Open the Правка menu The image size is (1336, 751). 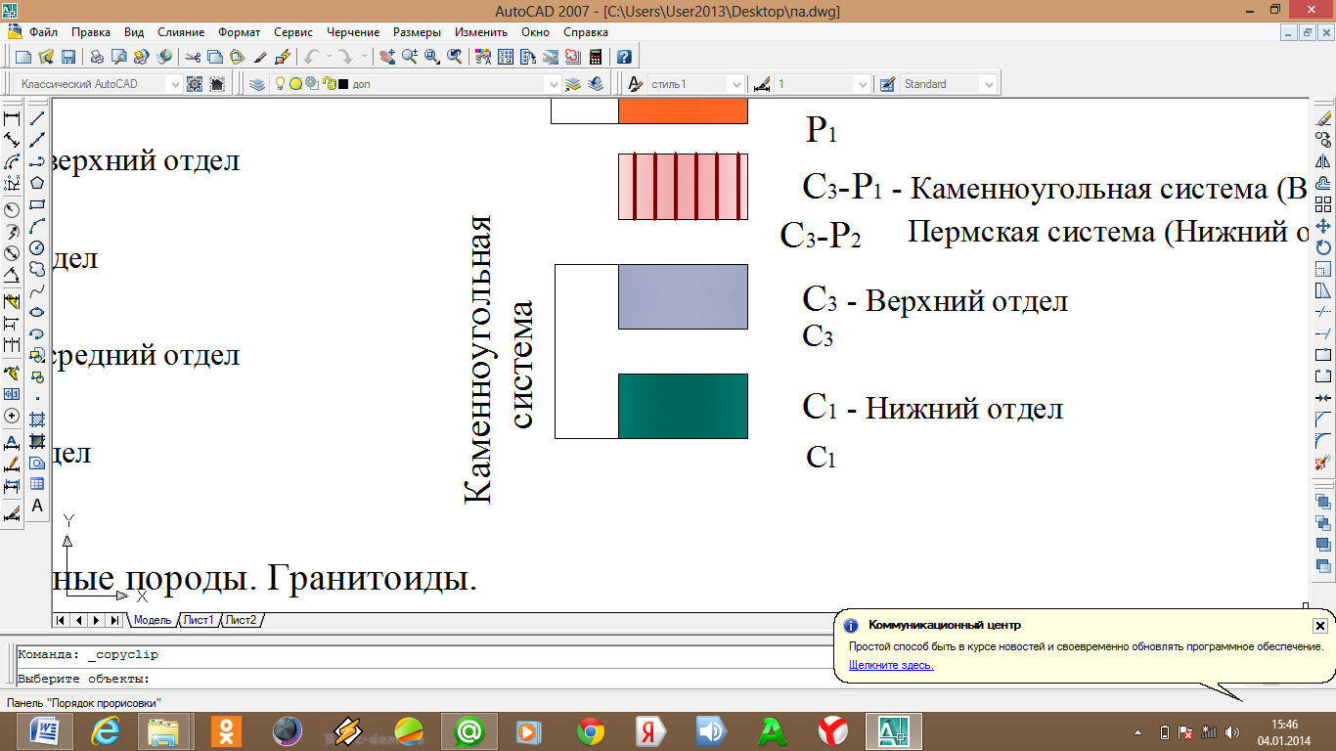point(91,32)
